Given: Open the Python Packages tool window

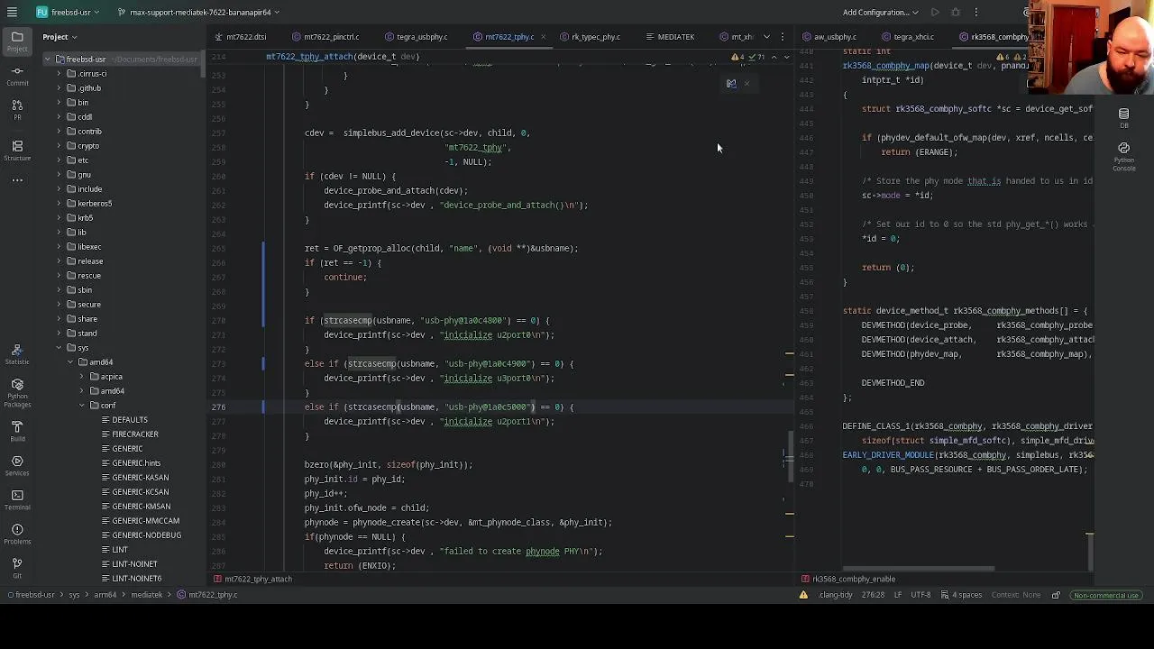Looking at the screenshot, I should click(x=17, y=393).
